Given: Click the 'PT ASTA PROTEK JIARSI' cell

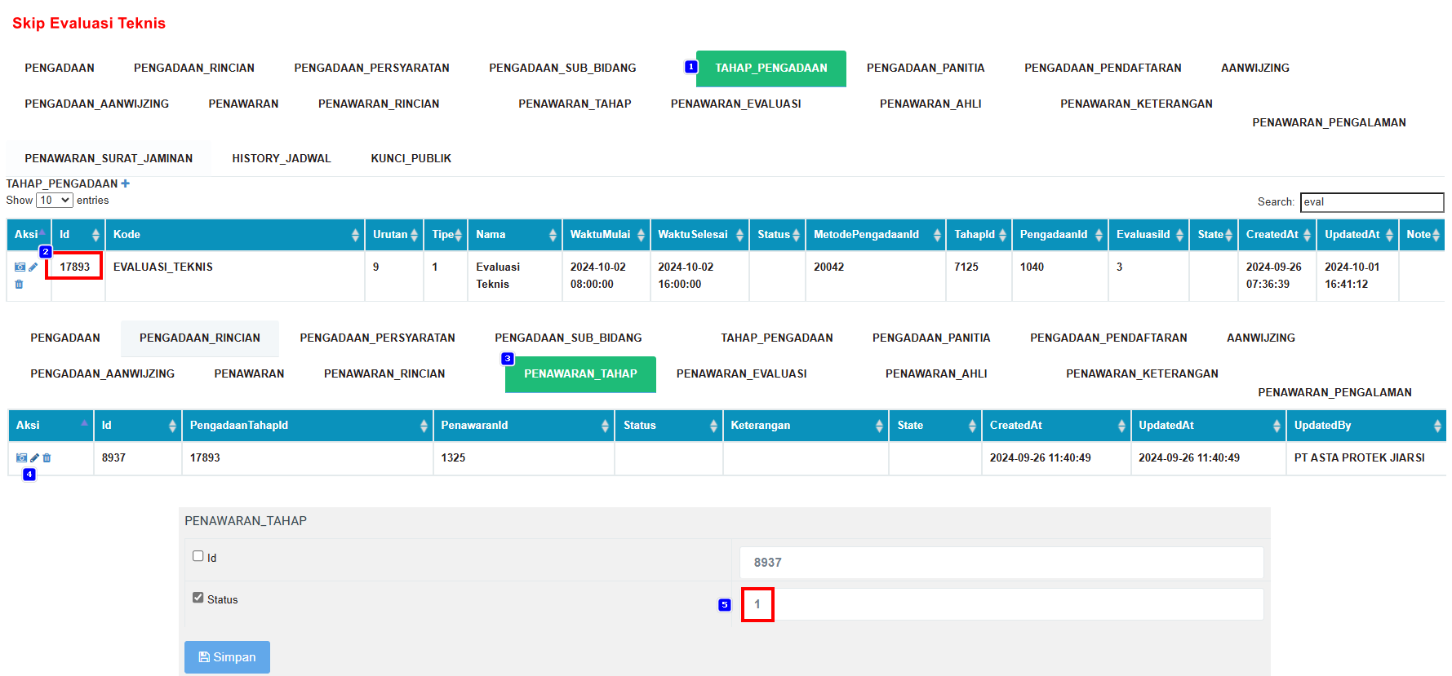Looking at the screenshot, I should [1366, 458].
